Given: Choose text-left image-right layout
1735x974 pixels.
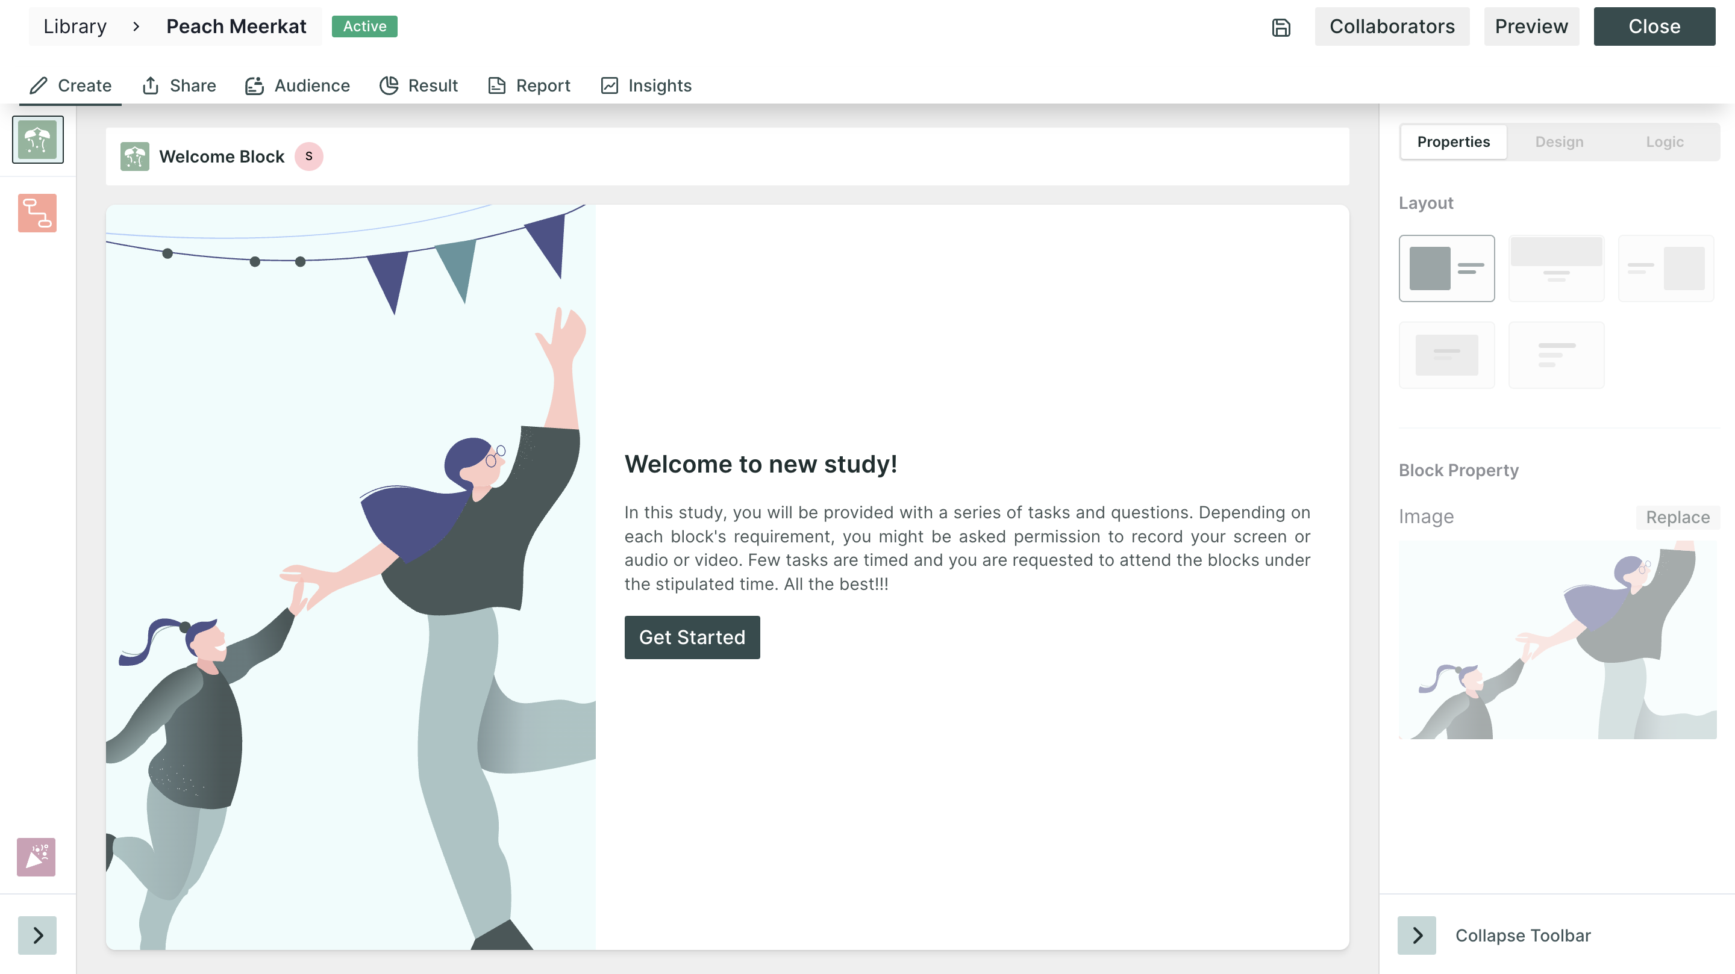Looking at the screenshot, I should [x=1666, y=268].
